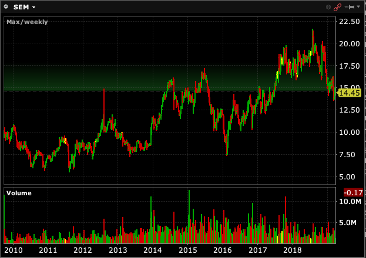Screen dimensions: 366x258
Task: Open chart settings gear icon
Action: 328,7
